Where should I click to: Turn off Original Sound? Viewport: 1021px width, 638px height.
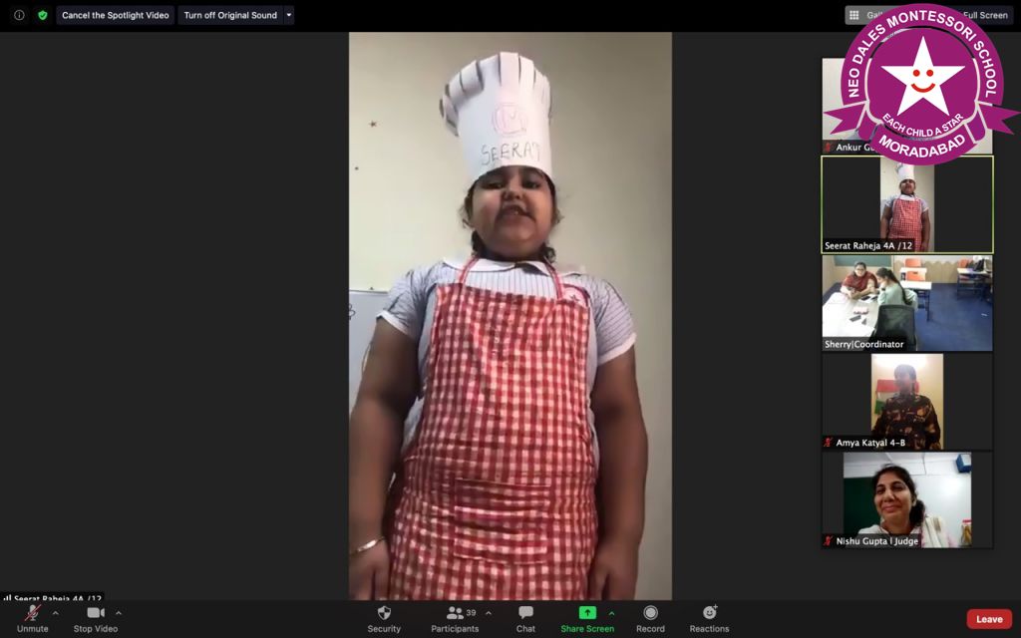pyautogui.click(x=230, y=15)
